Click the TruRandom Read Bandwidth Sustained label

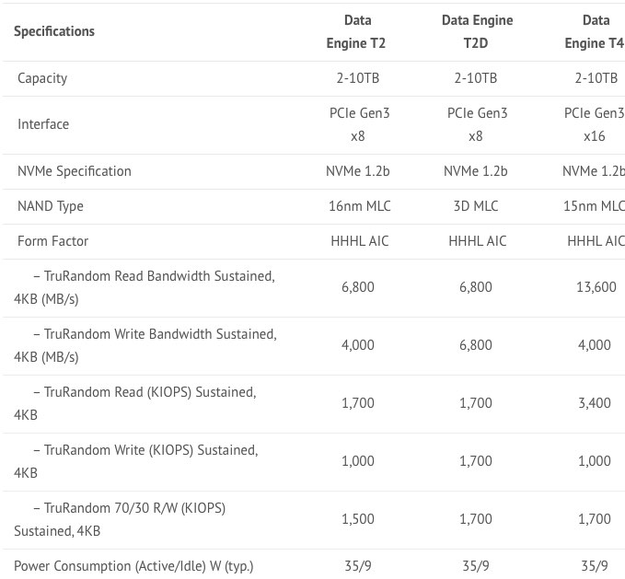click(x=145, y=287)
